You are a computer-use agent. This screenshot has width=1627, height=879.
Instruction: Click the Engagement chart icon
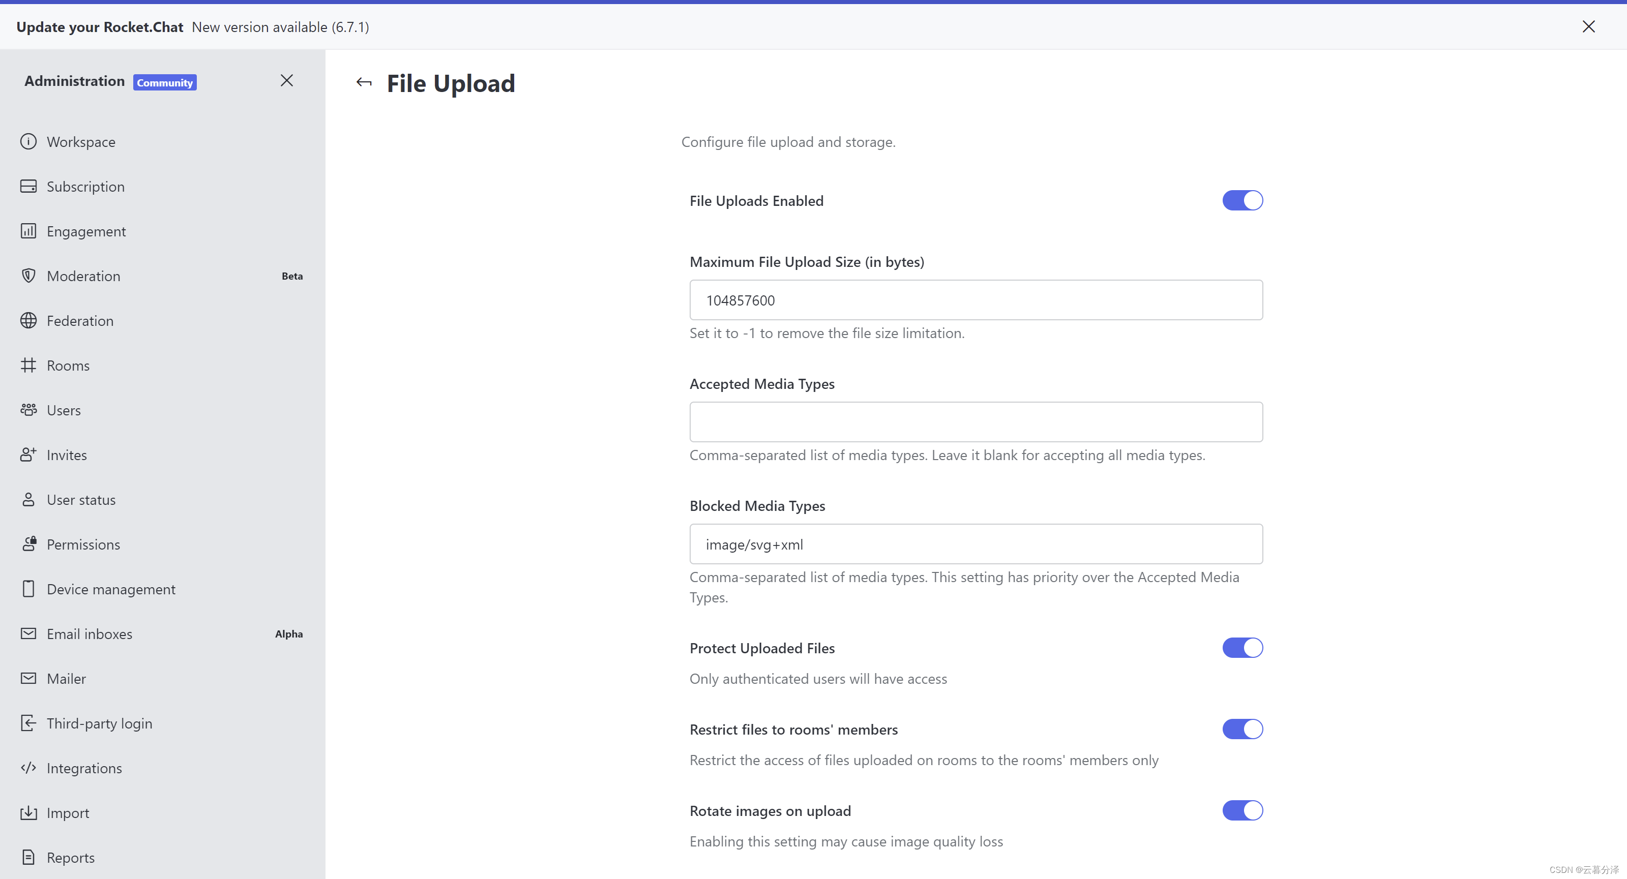click(28, 231)
